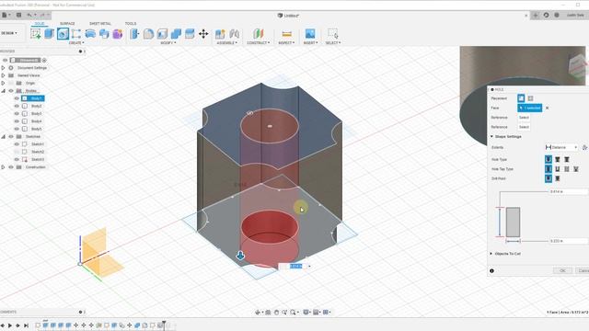
Task: Toggle visibility eye of Body1
Action: coord(17,98)
